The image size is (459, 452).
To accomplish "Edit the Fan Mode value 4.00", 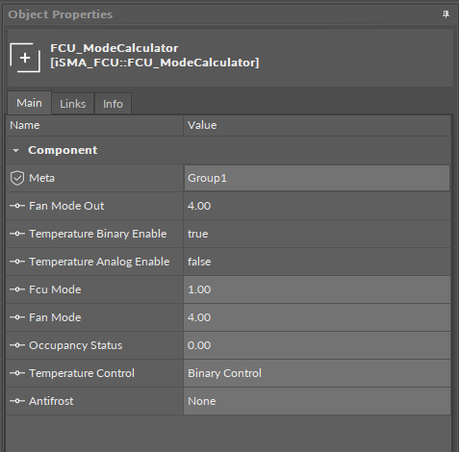I will (x=317, y=317).
